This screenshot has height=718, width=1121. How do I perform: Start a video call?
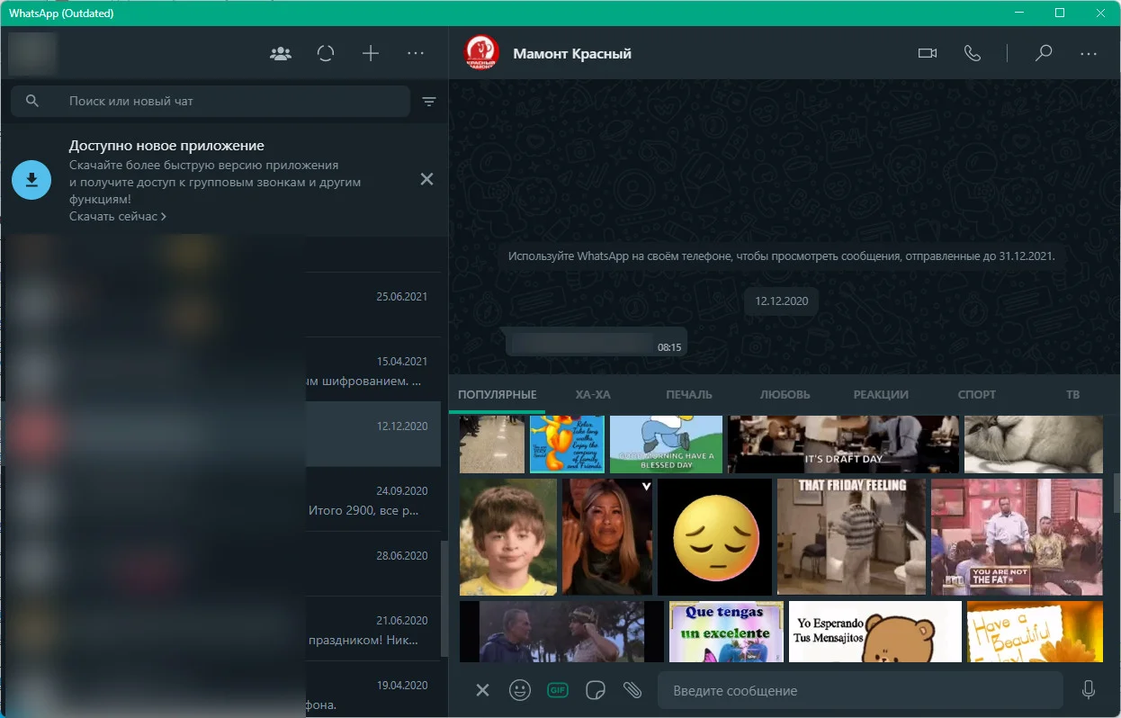(928, 54)
